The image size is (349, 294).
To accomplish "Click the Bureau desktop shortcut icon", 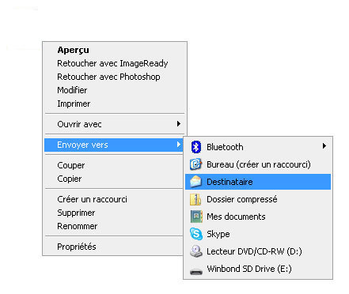I will (x=196, y=164).
